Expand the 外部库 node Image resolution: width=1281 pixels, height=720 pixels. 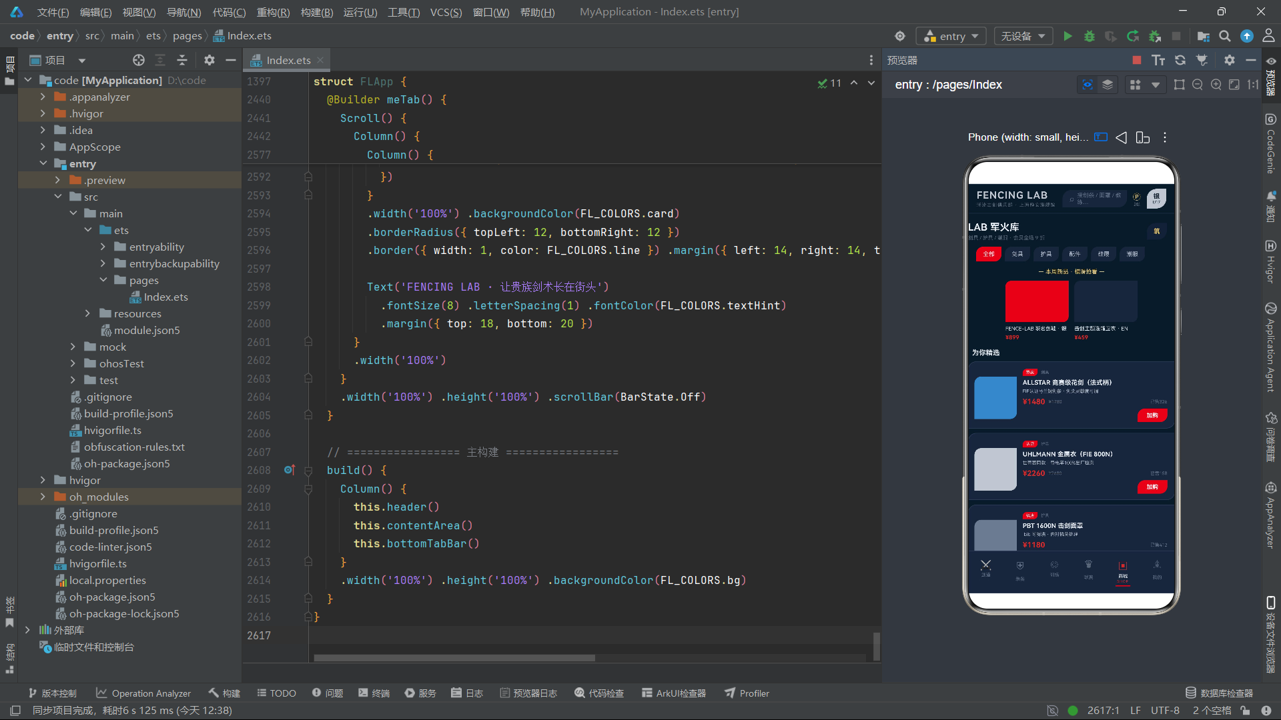(27, 630)
